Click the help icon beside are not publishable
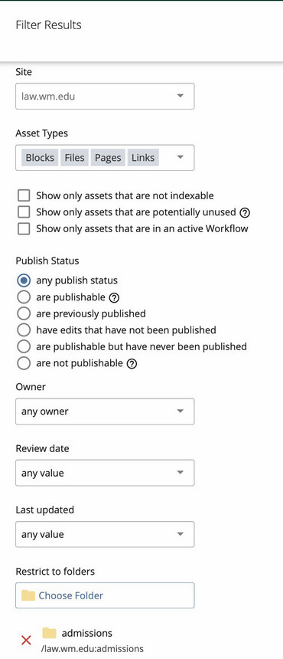Viewport: 283px width, 659px height. coord(132,363)
